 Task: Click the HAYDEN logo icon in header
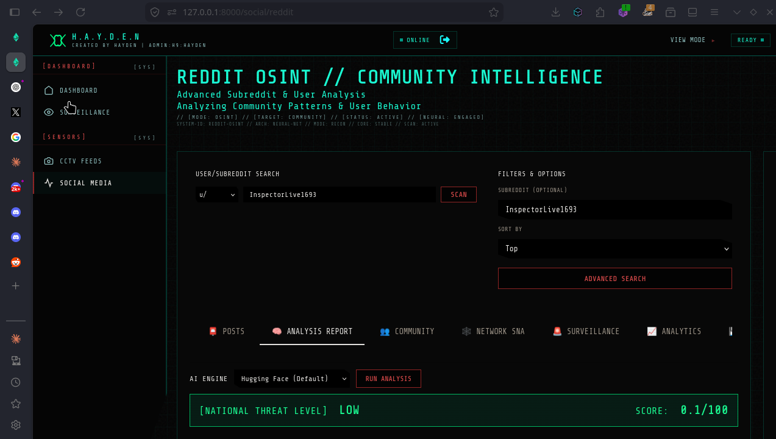(57, 40)
